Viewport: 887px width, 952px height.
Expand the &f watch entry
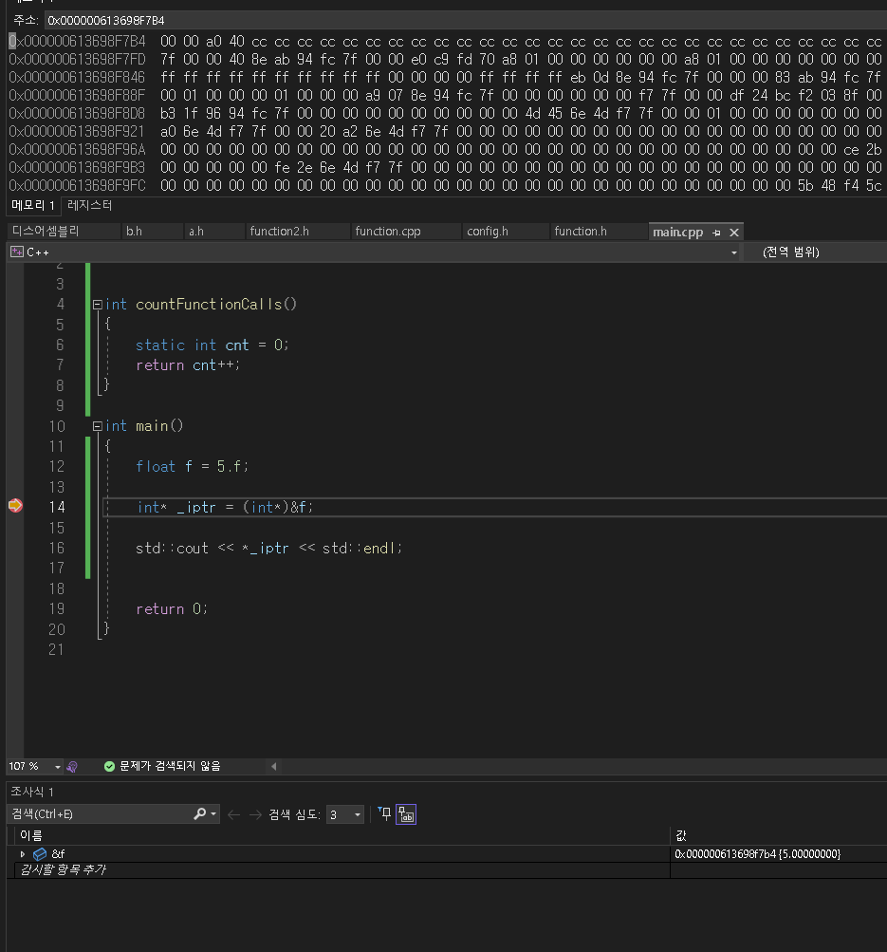tap(23, 854)
